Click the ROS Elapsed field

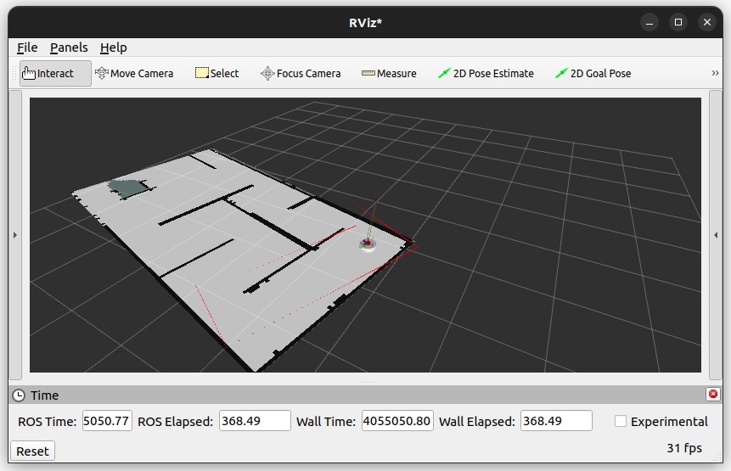pos(255,421)
